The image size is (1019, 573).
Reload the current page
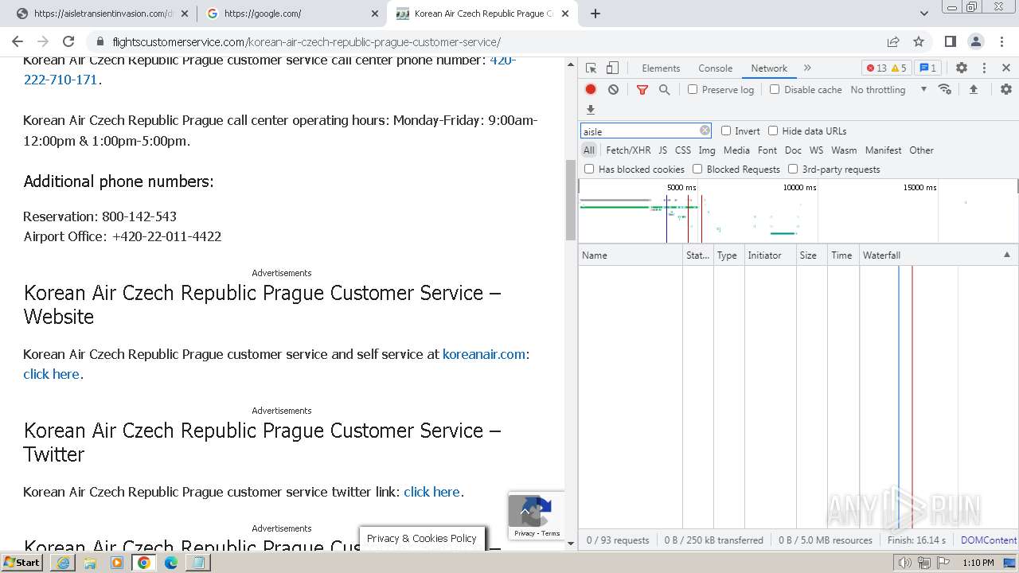tap(68, 41)
